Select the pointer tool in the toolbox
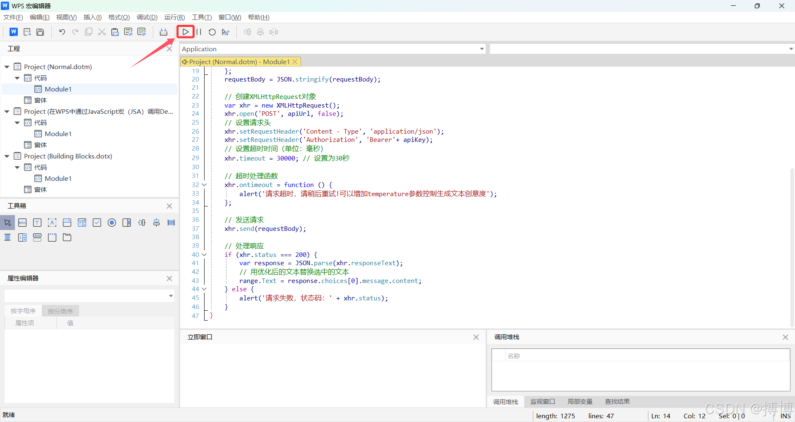The height and width of the screenshot is (422, 795). coord(7,223)
